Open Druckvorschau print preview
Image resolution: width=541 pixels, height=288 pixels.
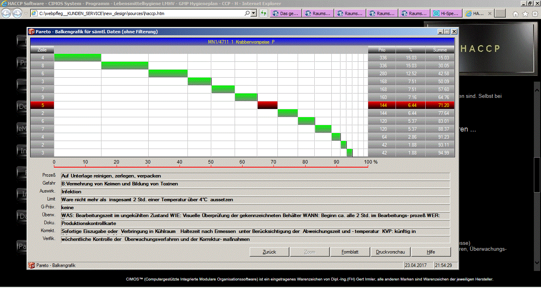tap(390, 252)
